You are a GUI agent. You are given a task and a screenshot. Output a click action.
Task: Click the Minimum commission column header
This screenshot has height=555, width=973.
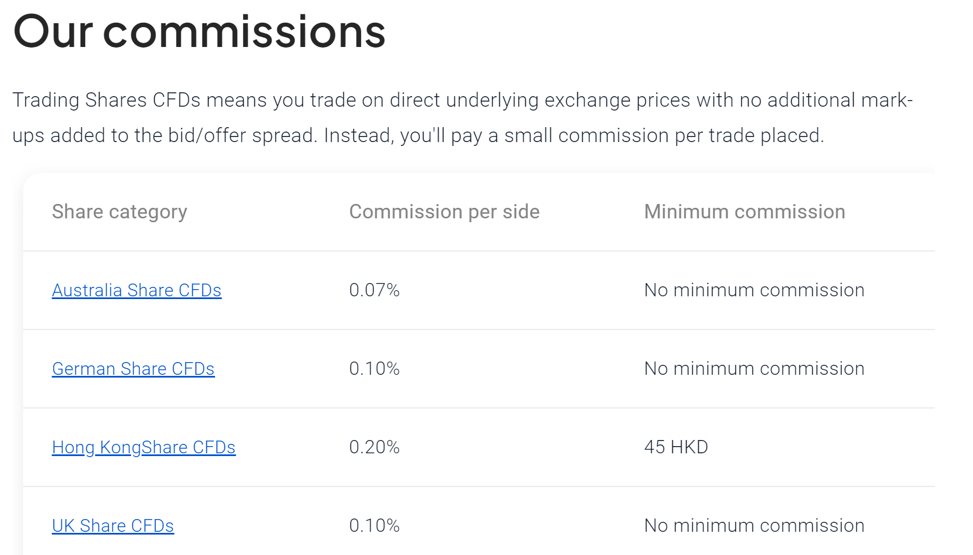[745, 212]
